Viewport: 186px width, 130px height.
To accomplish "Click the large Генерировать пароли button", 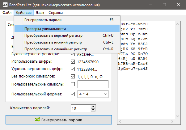I will 59,120.
